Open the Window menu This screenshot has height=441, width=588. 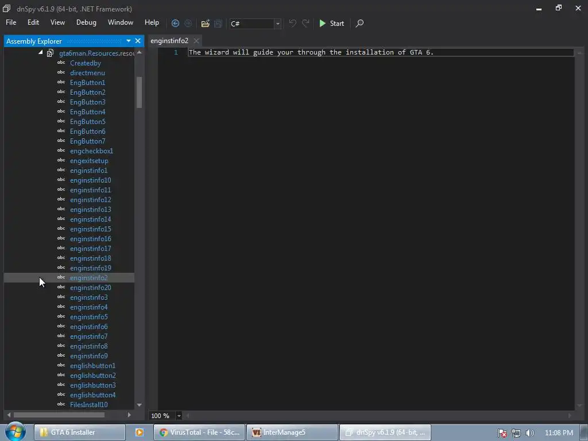pyautogui.click(x=121, y=22)
